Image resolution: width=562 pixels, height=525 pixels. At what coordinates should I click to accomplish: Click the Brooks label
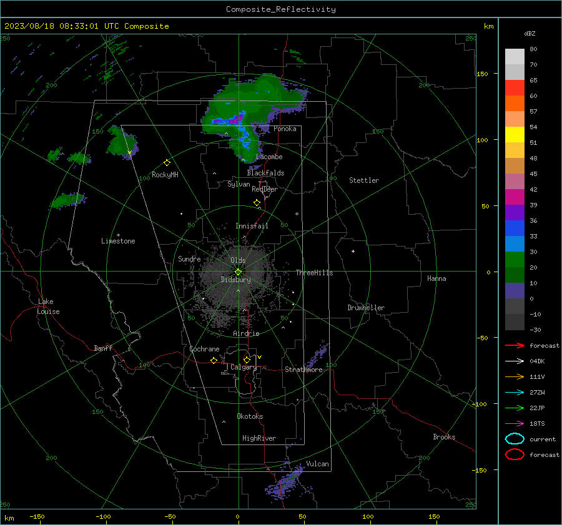tap(444, 437)
